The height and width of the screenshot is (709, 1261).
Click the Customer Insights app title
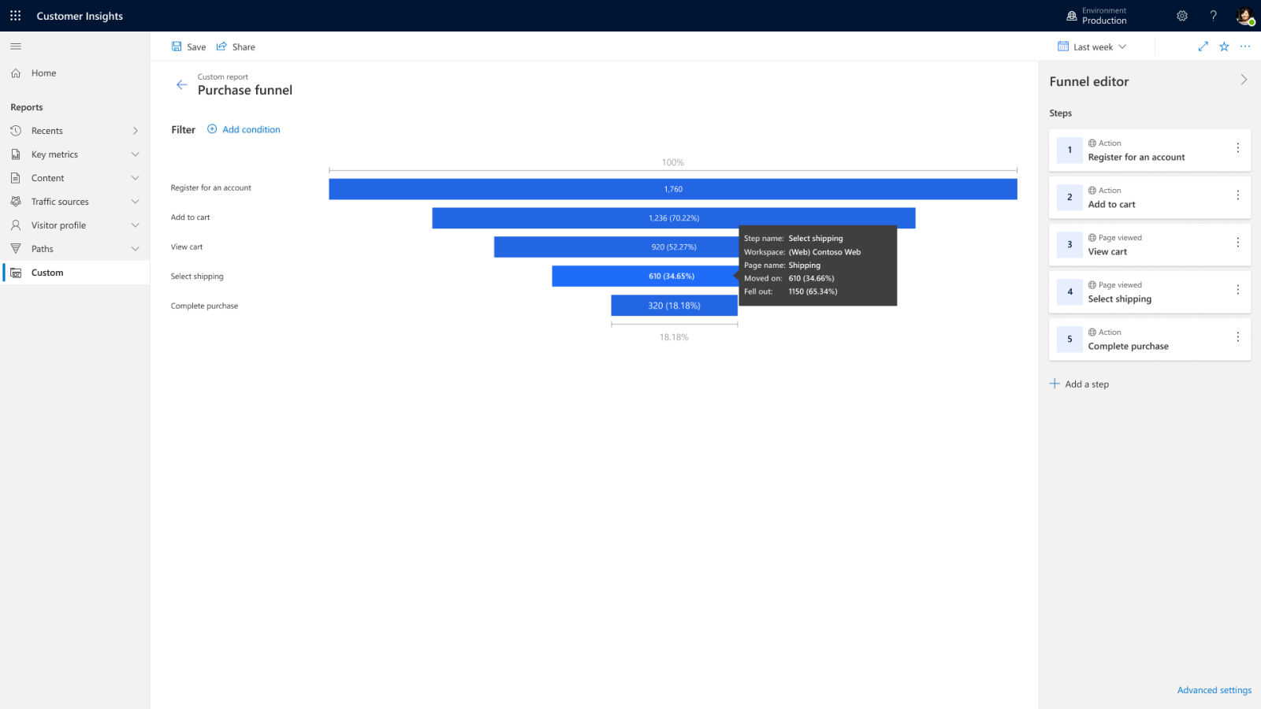(x=80, y=16)
